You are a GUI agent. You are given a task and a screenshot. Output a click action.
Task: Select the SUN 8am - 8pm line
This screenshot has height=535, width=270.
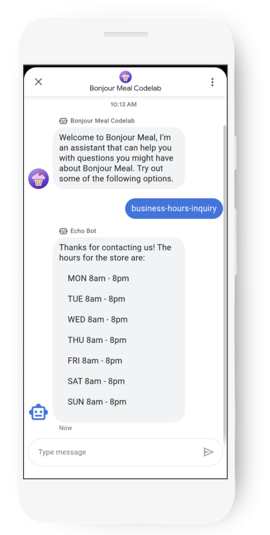click(97, 401)
